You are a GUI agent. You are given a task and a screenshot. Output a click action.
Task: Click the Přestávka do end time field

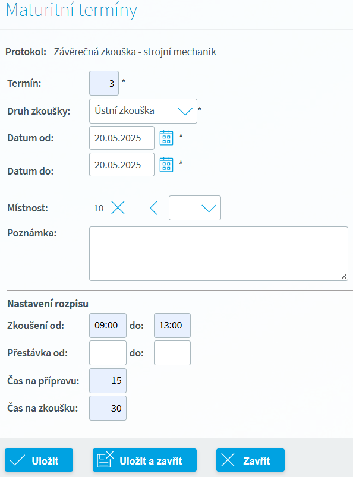tap(172, 353)
